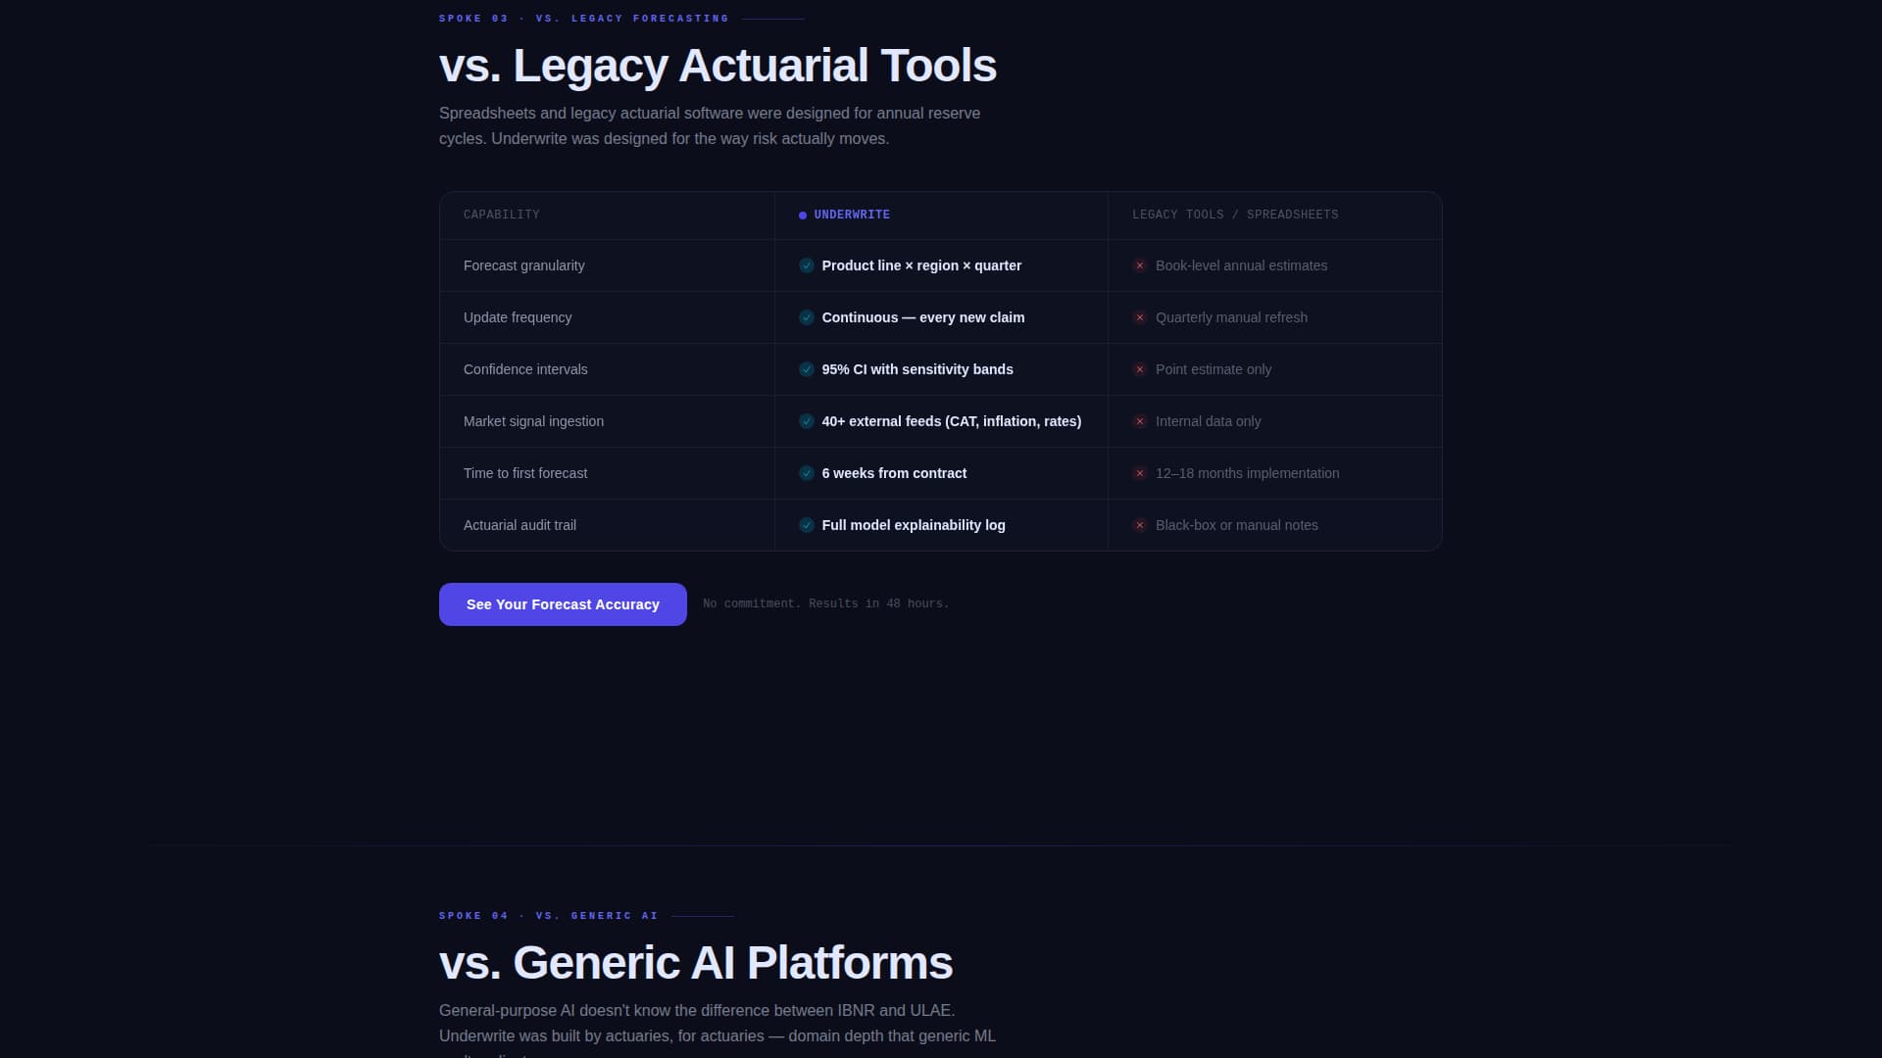Click the red X icon by Black-box or manual notes
Viewport: 1882px width, 1058px height.
pos(1140,525)
